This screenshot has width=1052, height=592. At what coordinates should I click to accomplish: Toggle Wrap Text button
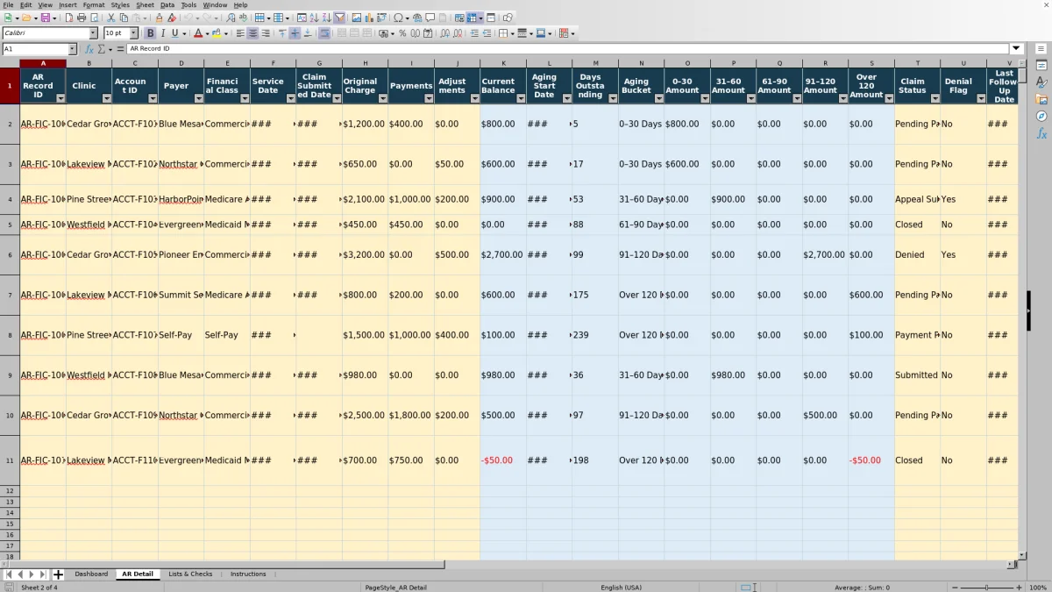point(325,33)
